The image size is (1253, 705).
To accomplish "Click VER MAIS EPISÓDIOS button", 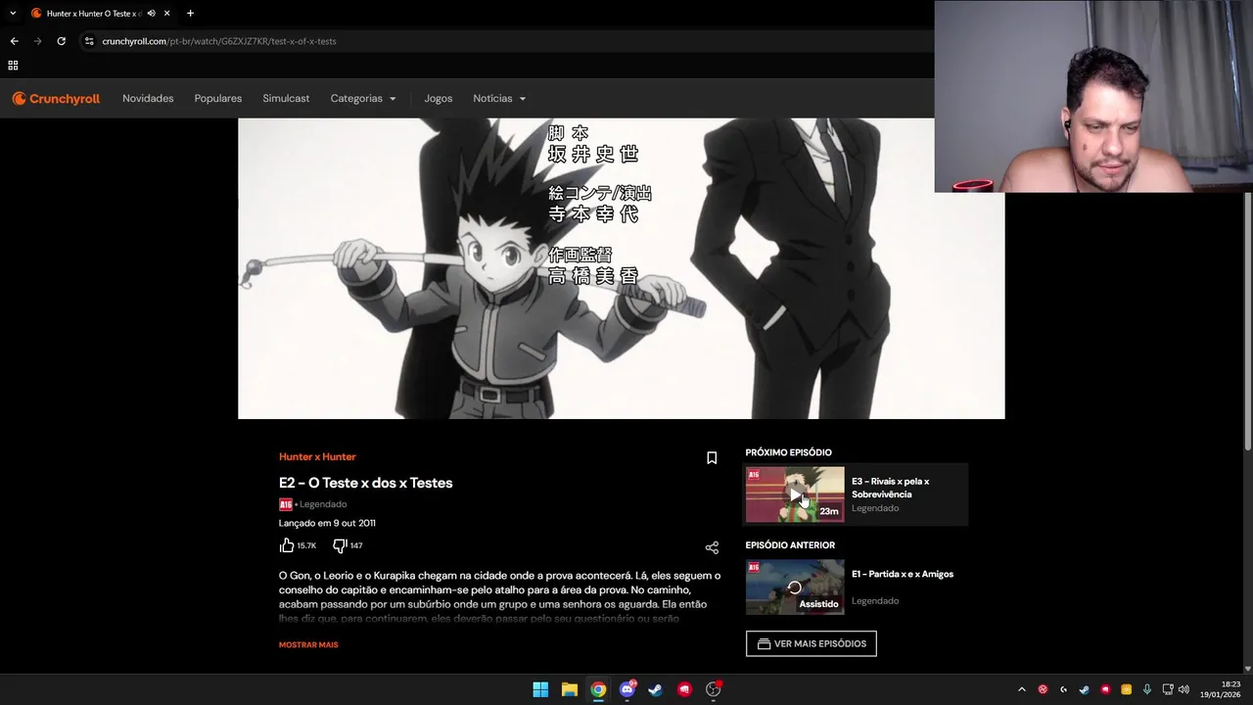I will pyautogui.click(x=812, y=643).
